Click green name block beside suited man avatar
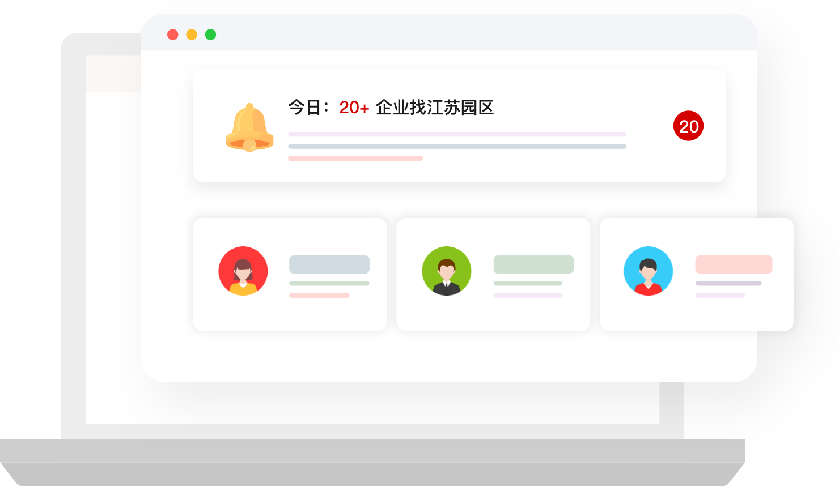Viewport: 839px width, 487px height. [x=533, y=264]
